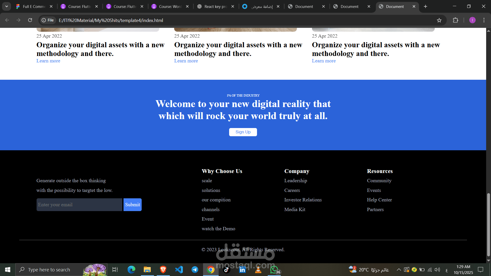This screenshot has height=276, width=491.
Task: Open the Investor Relations footer link
Action: tap(303, 200)
